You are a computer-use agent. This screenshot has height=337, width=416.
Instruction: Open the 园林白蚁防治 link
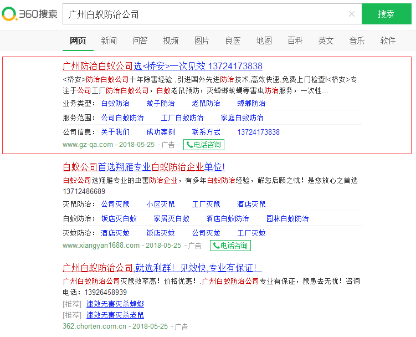click(x=287, y=218)
